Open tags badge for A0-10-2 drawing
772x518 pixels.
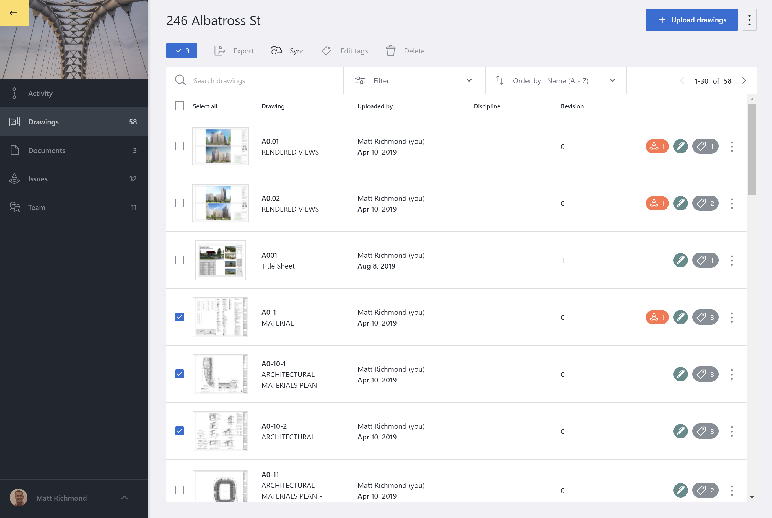(x=705, y=431)
